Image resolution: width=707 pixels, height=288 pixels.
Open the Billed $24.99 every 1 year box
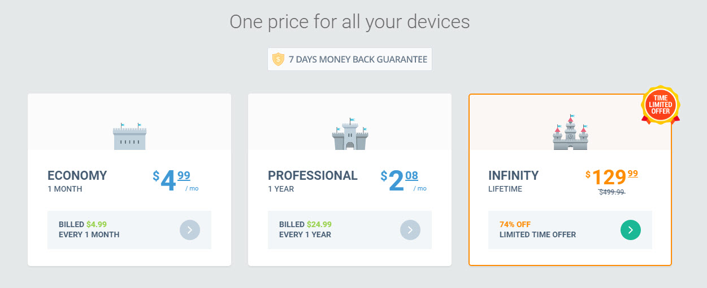tap(350, 230)
